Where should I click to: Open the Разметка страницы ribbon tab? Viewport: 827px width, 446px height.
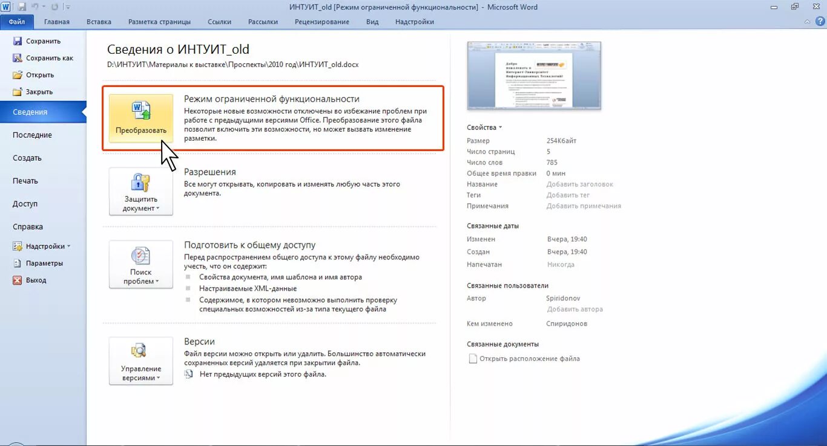pyautogui.click(x=159, y=22)
